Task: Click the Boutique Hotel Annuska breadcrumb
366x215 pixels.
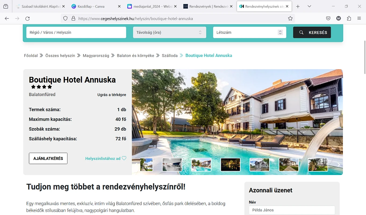Action: pyautogui.click(x=209, y=56)
